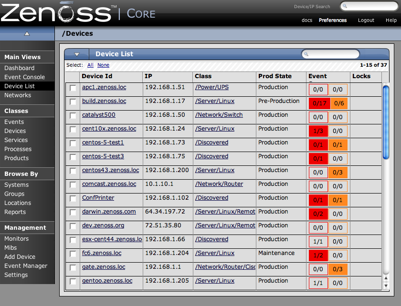Open the /Power/UPS class link
Viewport: 401px width, 306px height.
pos(212,87)
